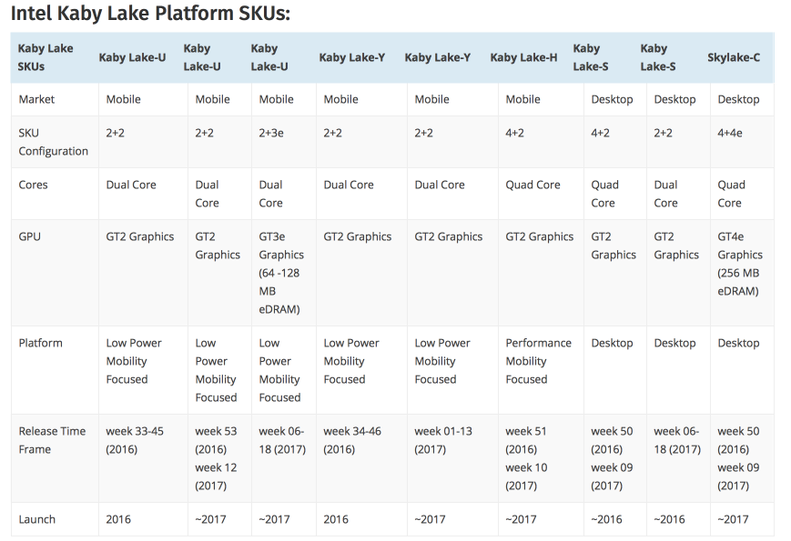Select '~2017' launch in Kaby Lake-H column
The height and width of the screenshot is (541, 791).
pyautogui.click(x=521, y=519)
